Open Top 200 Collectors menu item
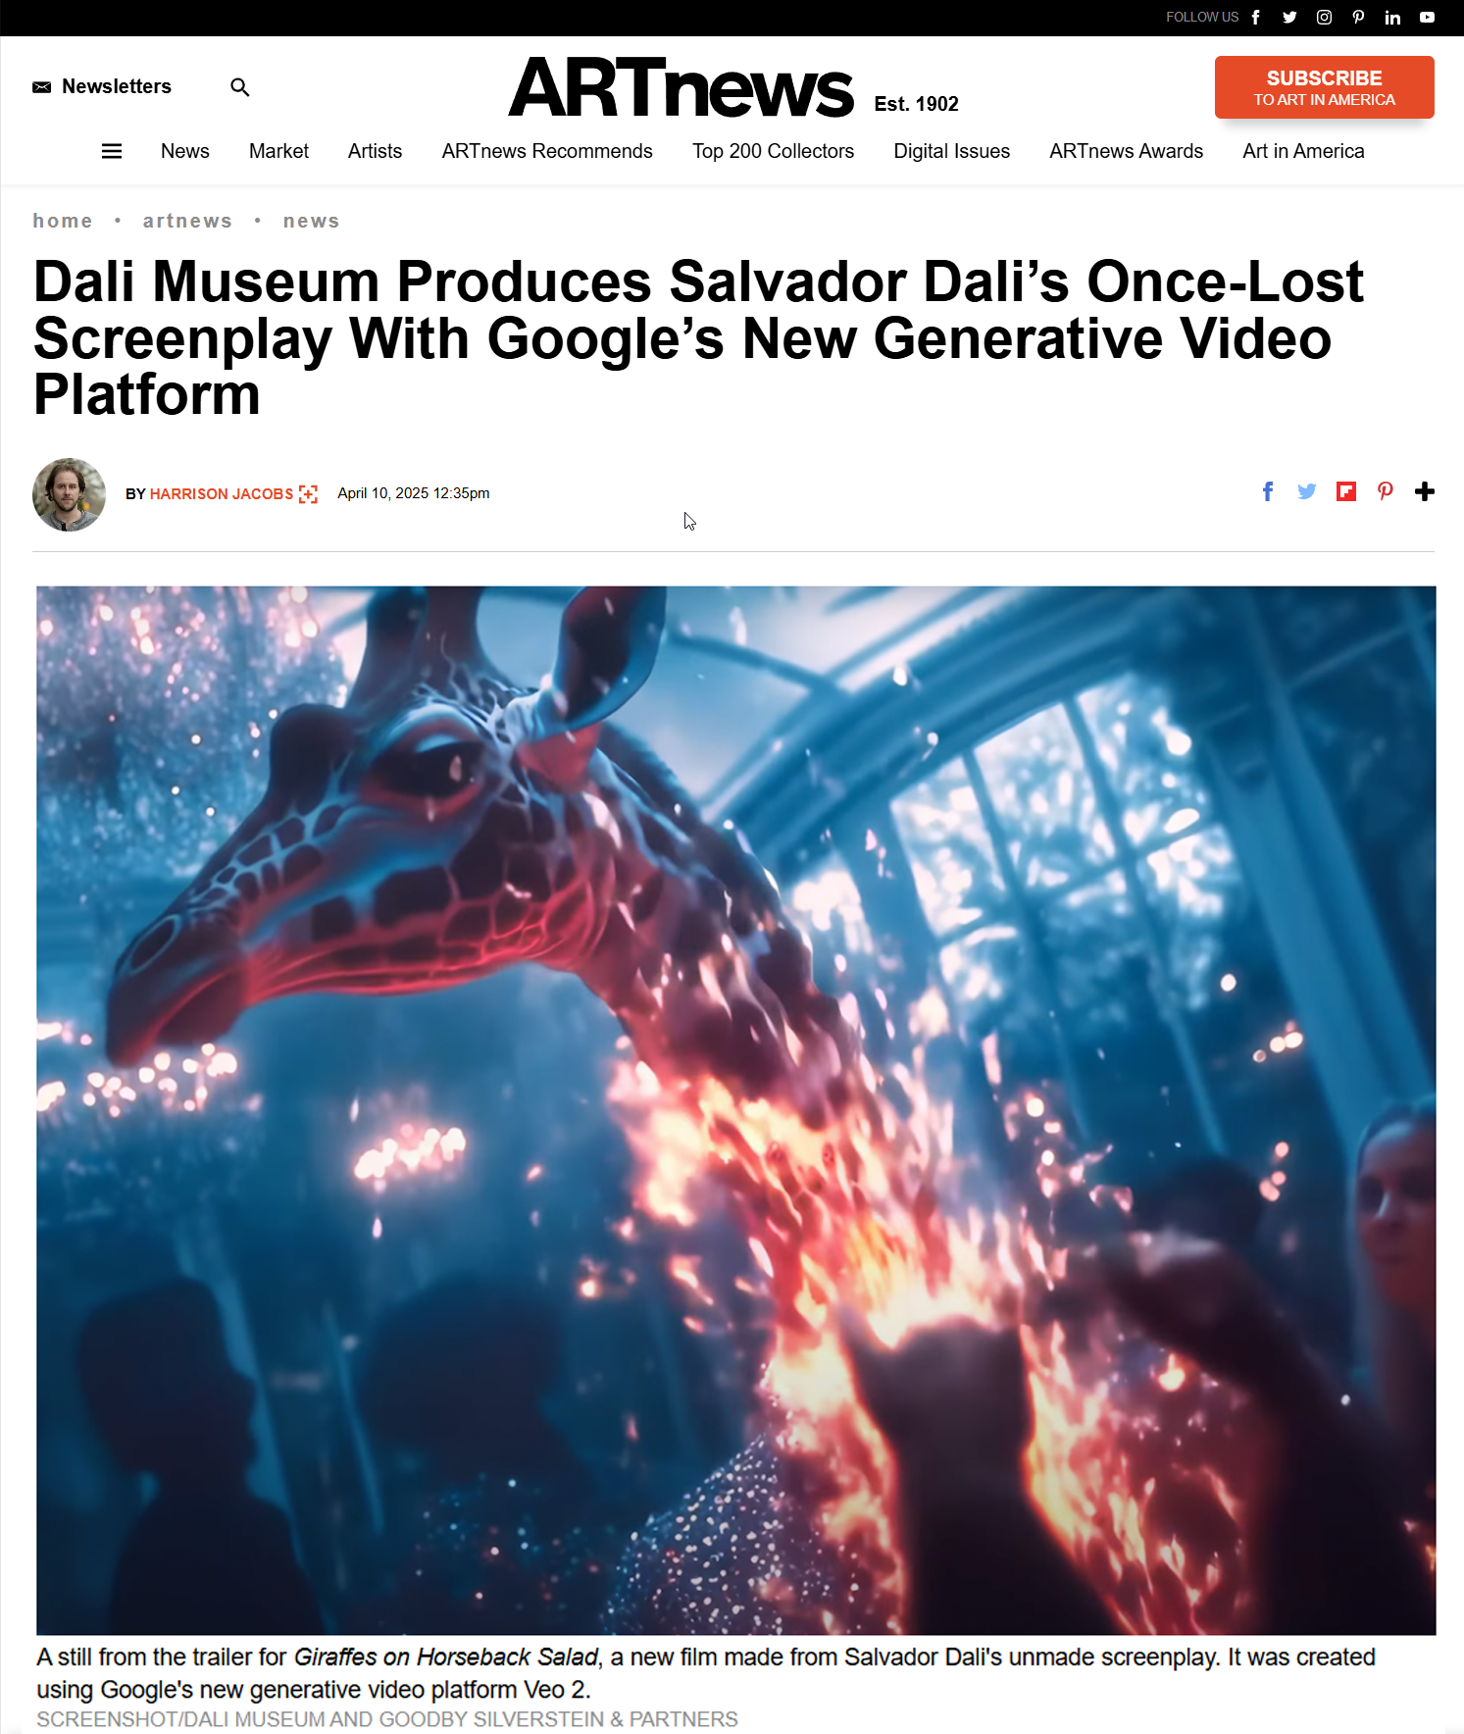 pyautogui.click(x=773, y=151)
